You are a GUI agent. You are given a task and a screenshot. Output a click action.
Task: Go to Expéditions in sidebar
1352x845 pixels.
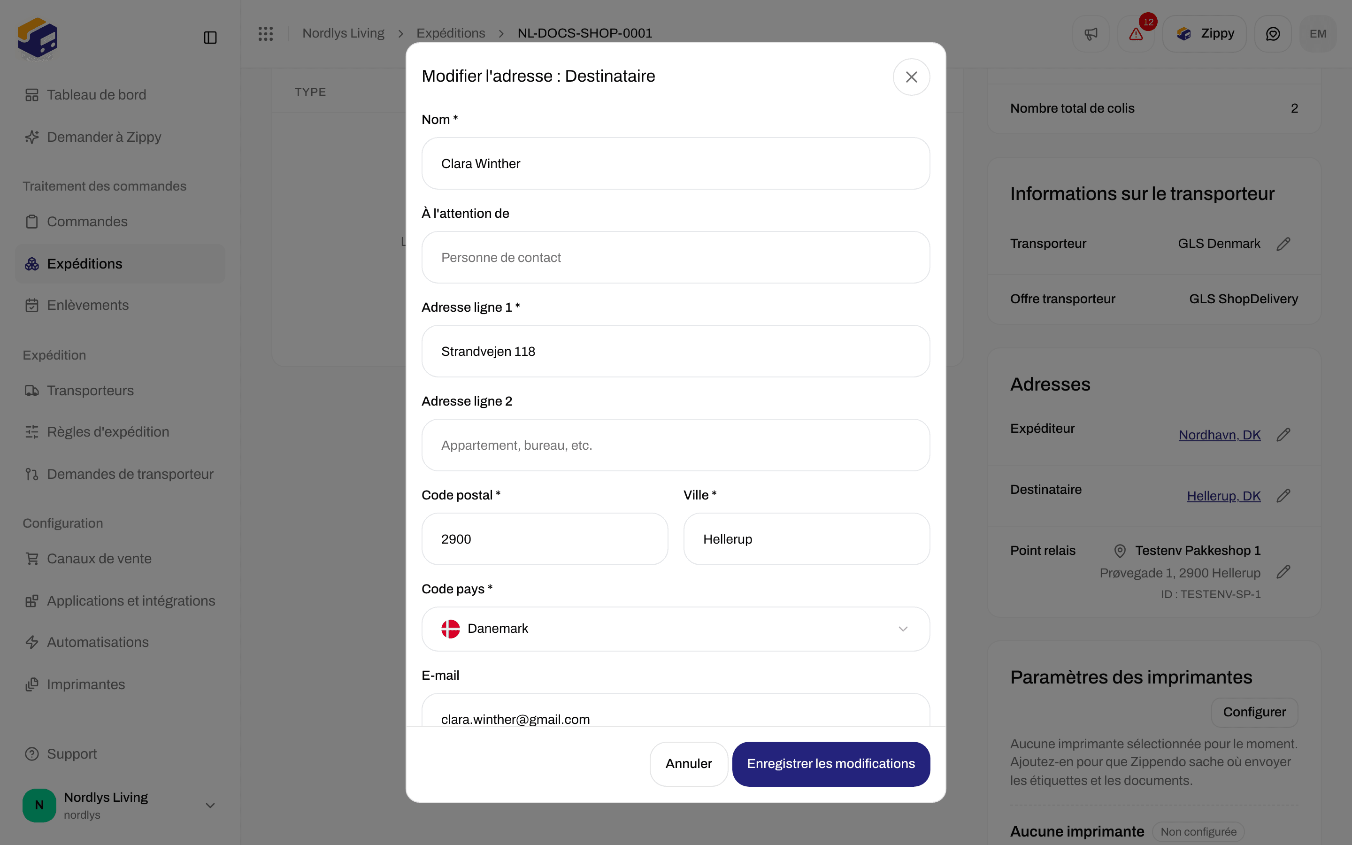120,264
